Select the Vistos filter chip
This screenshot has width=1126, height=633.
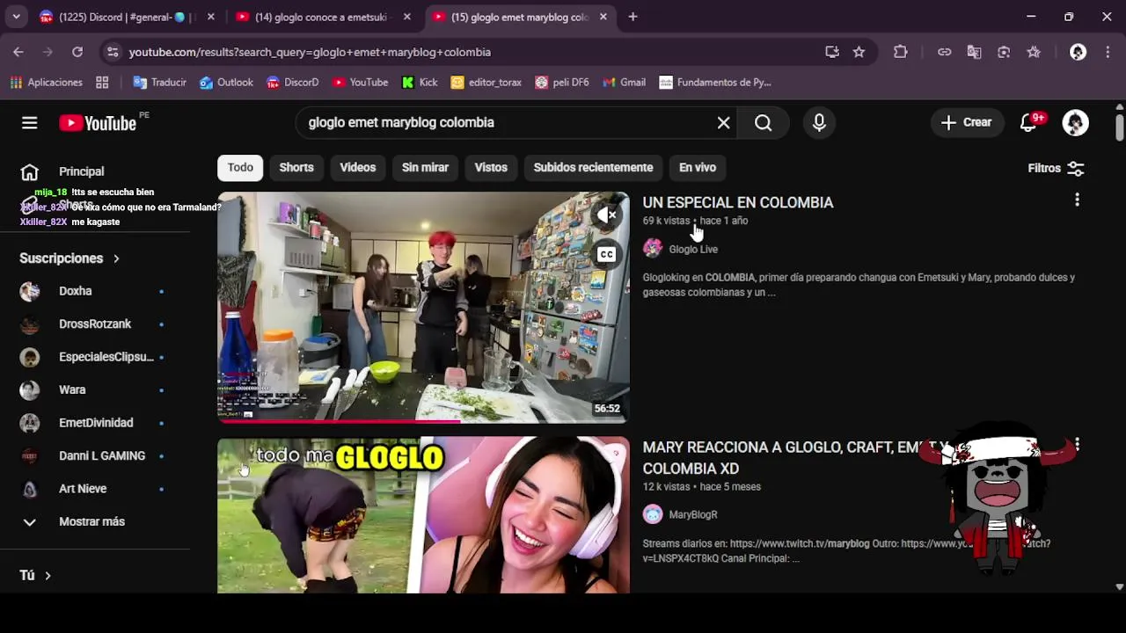coord(491,167)
